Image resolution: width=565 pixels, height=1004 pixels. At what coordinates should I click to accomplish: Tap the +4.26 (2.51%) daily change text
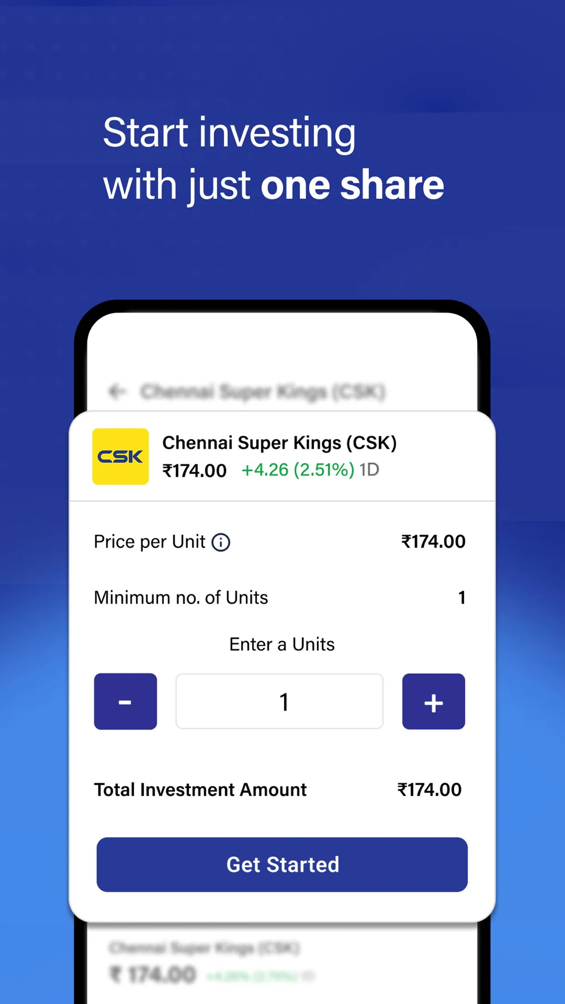[298, 470]
